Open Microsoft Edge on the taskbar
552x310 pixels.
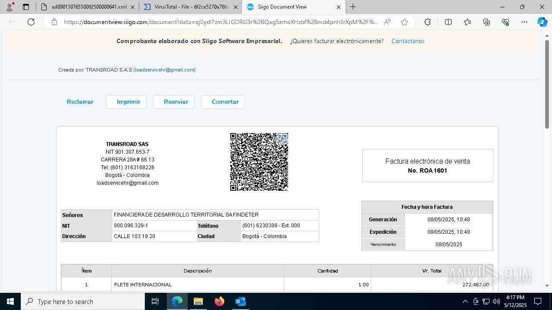177,301
